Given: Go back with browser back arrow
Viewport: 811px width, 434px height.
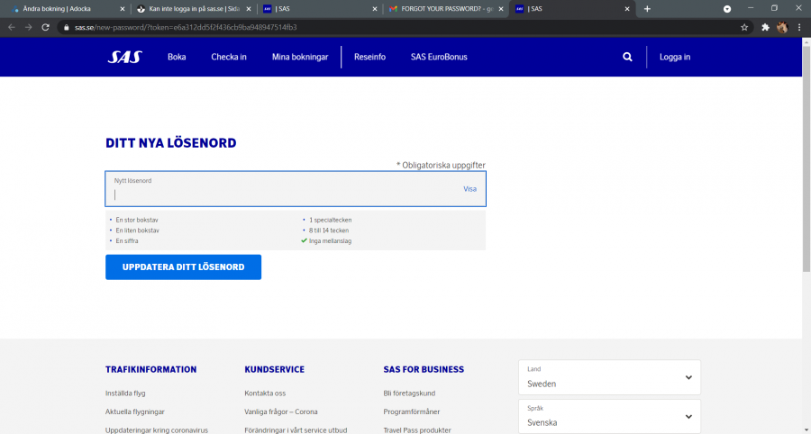Looking at the screenshot, I should coord(11,27).
